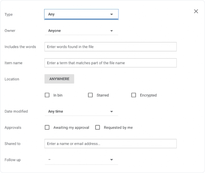Click the Date modified arrow icon
The image size is (205, 173).
coord(112,112)
